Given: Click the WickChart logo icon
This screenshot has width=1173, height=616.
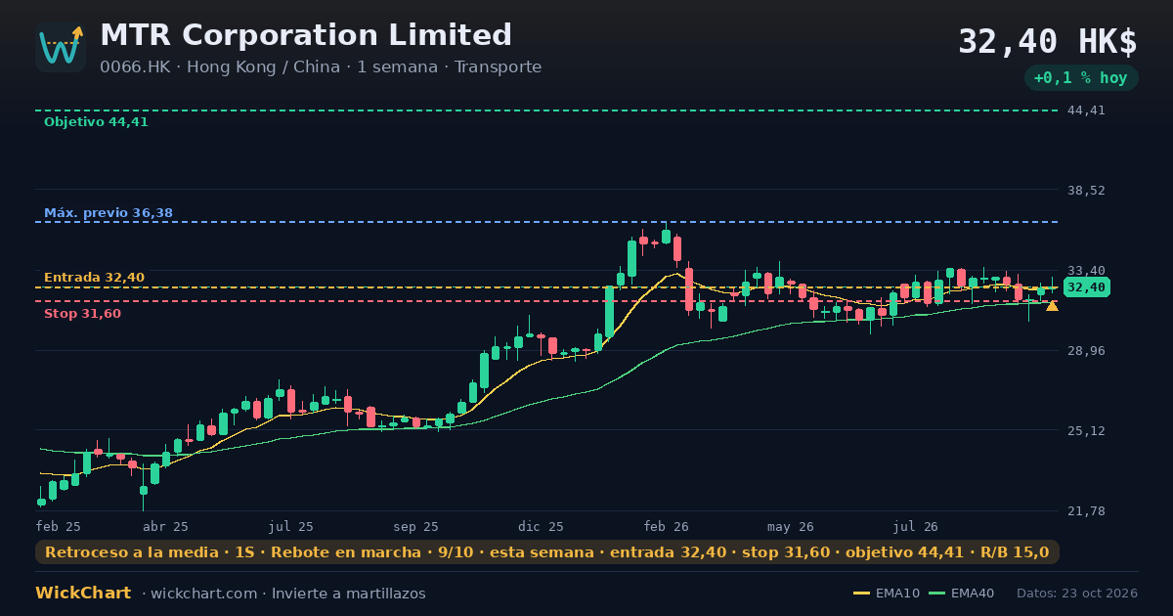Looking at the screenshot, I should pos(61,47).
